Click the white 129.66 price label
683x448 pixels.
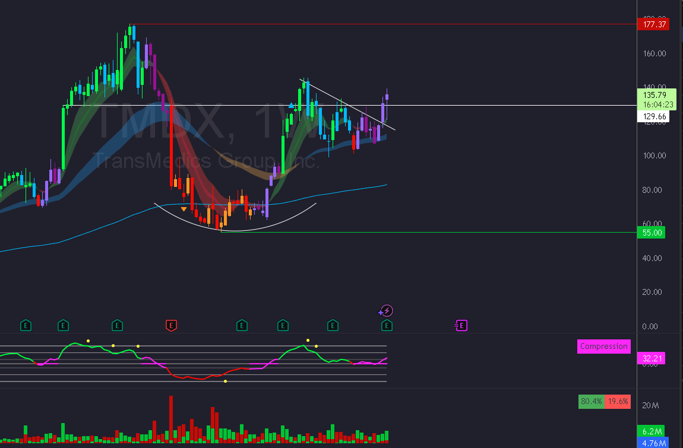[653, 116]
